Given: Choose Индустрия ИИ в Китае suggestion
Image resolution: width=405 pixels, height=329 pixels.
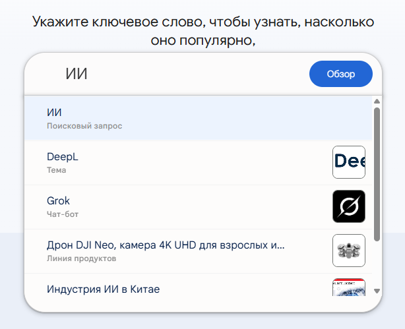Looking at the screenshot, I should [x=198, y=285].
